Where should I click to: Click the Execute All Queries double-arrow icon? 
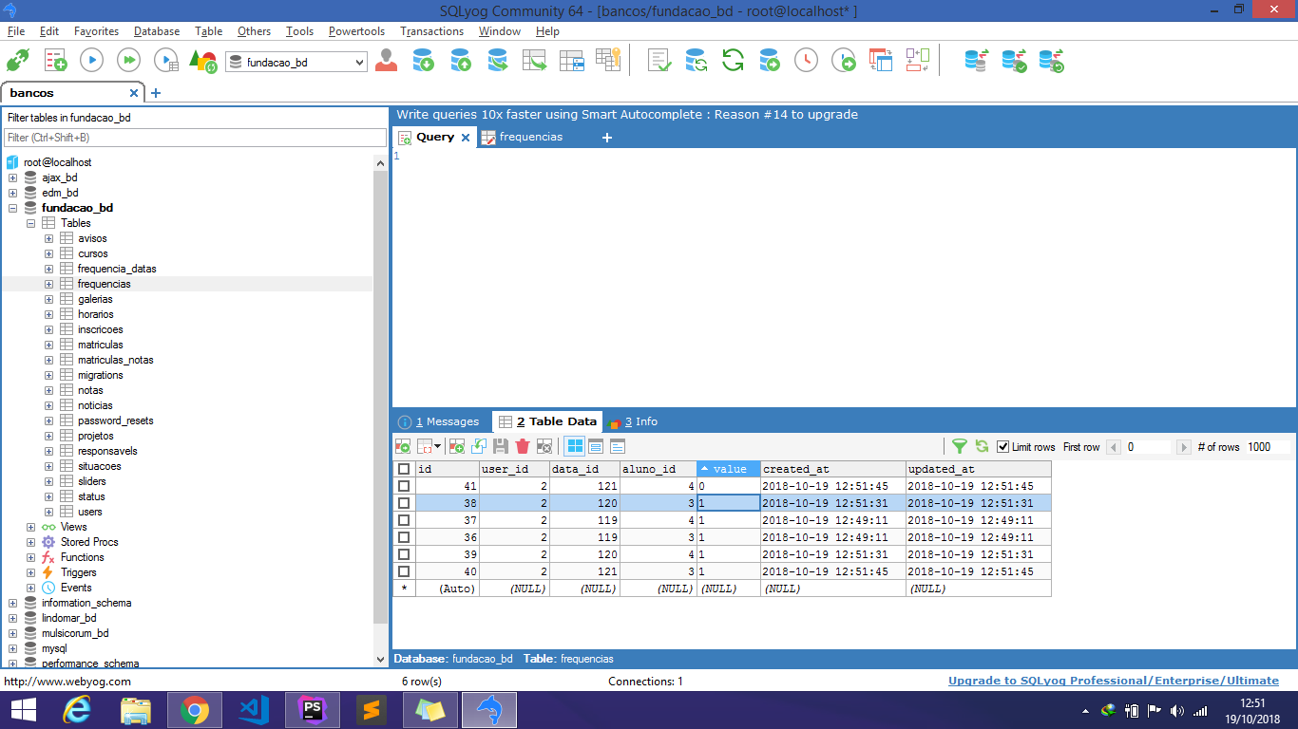click(x=128, y=61)
